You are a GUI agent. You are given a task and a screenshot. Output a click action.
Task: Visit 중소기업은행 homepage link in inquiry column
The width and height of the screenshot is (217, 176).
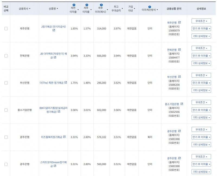(172, 104)
